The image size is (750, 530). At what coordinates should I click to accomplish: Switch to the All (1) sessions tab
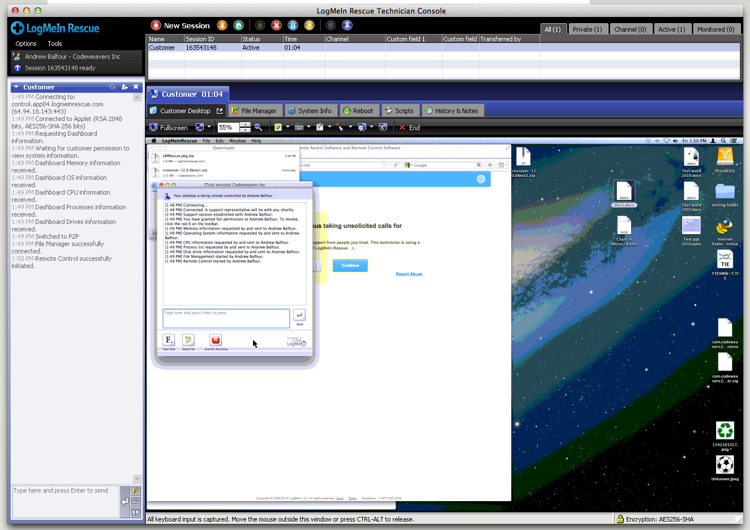[552, 29]
